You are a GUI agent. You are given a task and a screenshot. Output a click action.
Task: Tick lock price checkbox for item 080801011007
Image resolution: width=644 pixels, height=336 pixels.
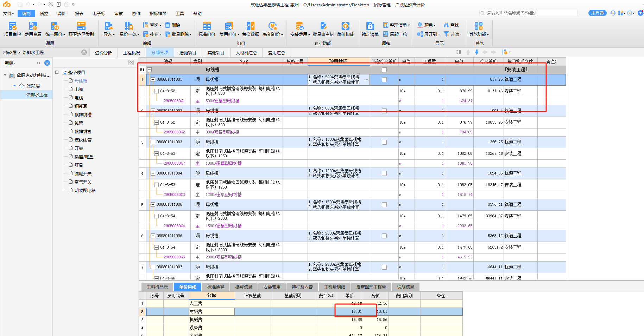coord(384,267)
